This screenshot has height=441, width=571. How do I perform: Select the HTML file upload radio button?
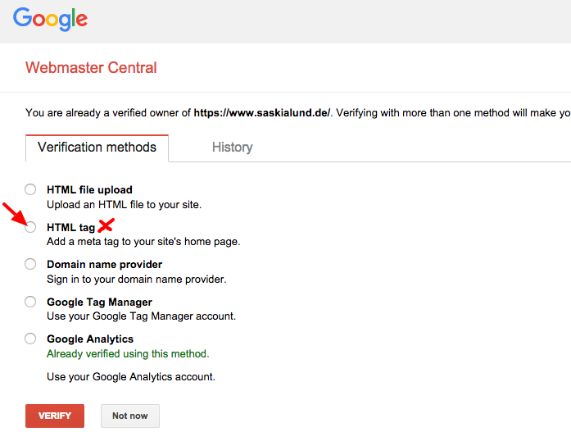coord(30,189)
